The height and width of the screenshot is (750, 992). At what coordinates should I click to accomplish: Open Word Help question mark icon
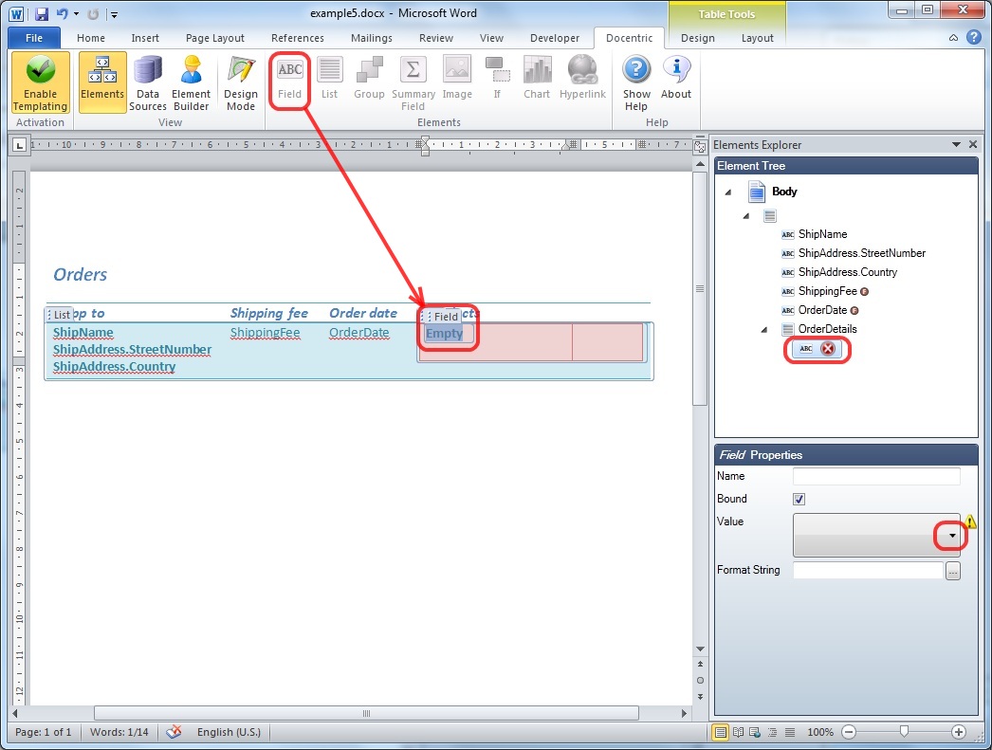click(974, 37)
